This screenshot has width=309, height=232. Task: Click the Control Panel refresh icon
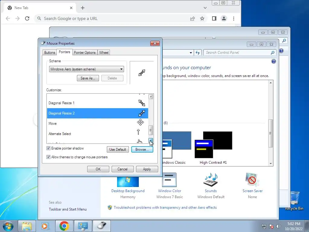(197, 53)
